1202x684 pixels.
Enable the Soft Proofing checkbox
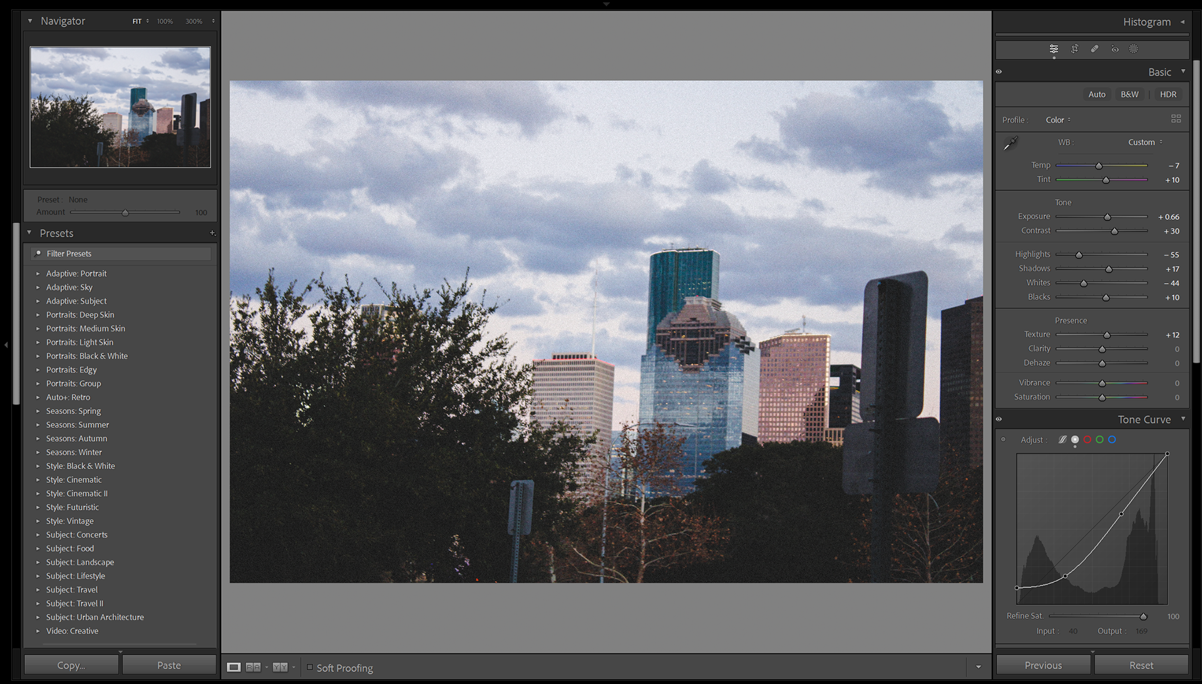tap(310, 667)
